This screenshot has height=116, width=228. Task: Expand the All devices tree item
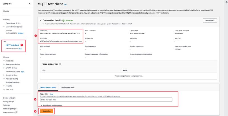coord(4,61)
